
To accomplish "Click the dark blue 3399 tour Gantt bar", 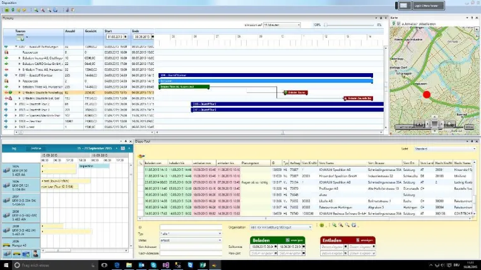I will point(266,76).
